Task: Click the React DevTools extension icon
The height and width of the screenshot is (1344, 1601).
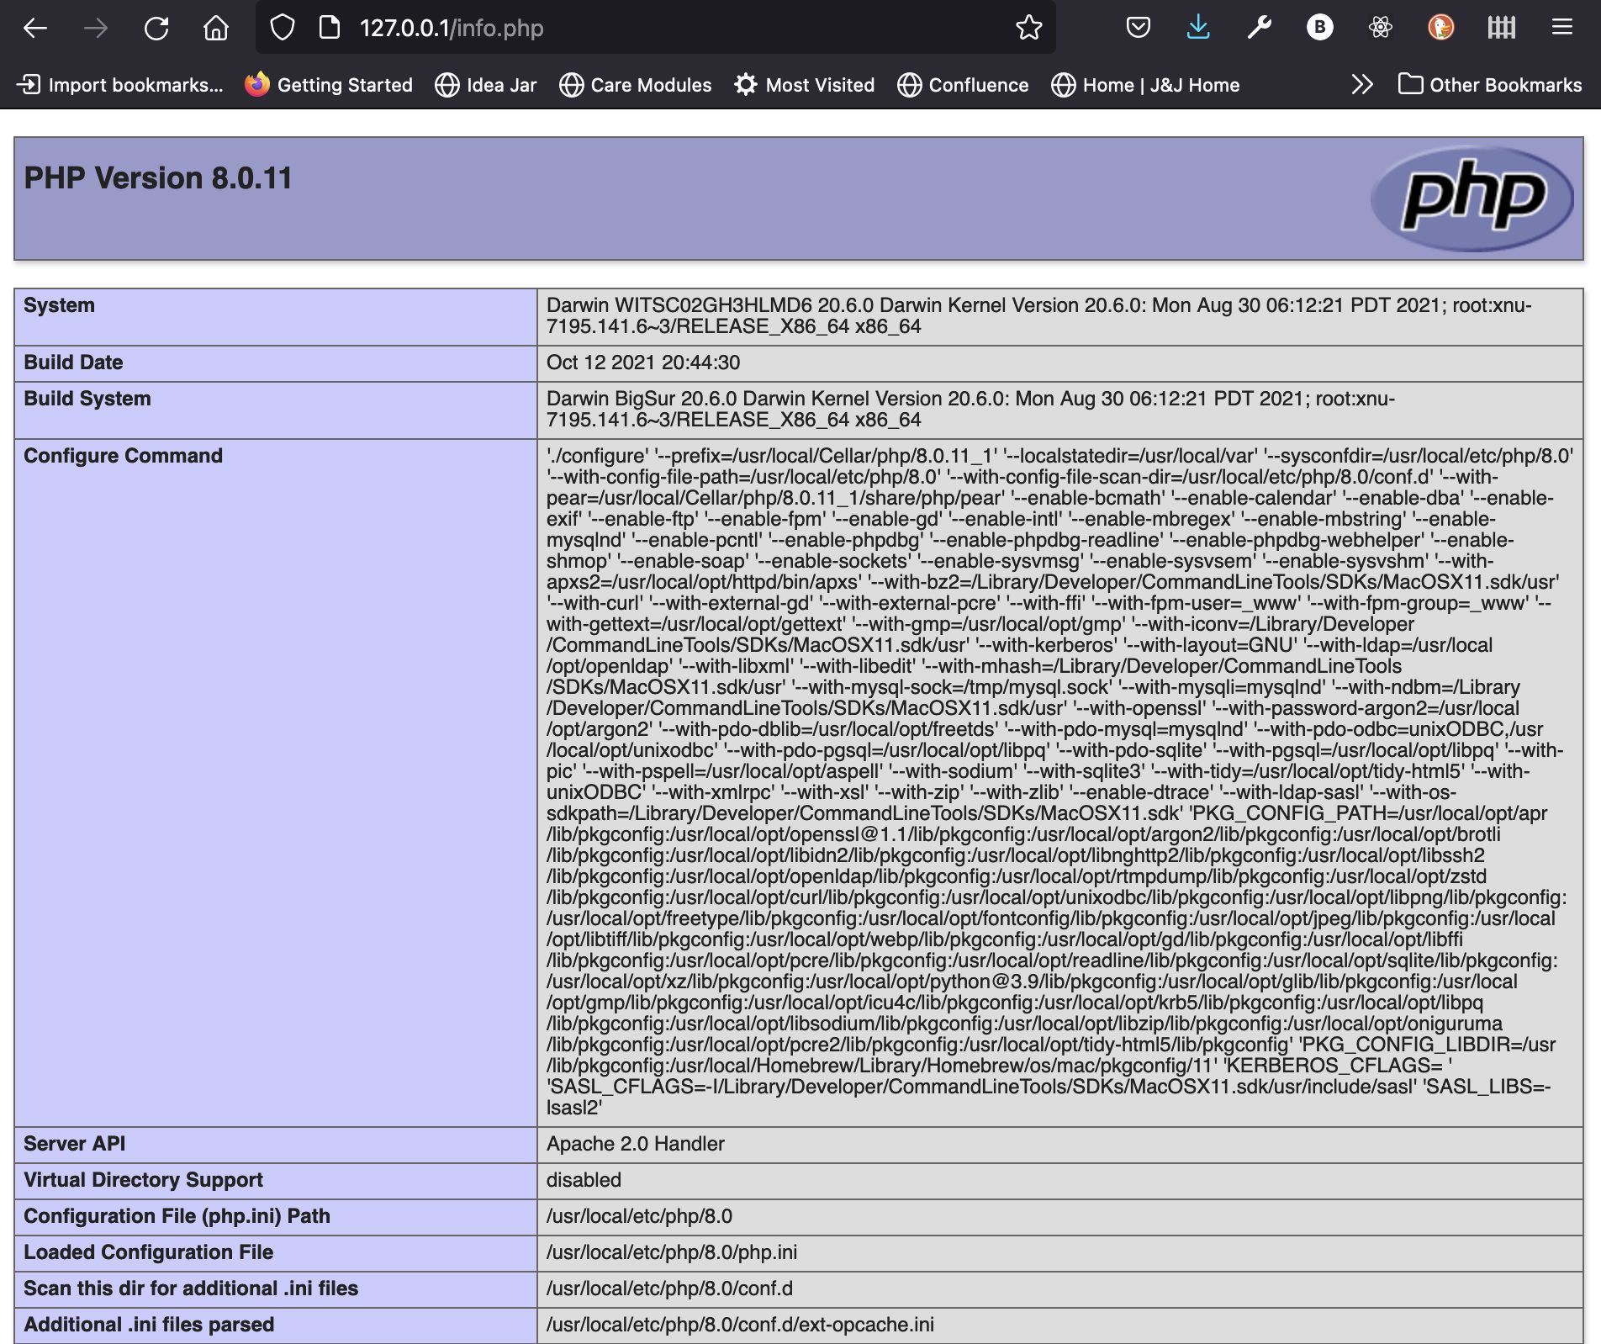Action: 1380,28
